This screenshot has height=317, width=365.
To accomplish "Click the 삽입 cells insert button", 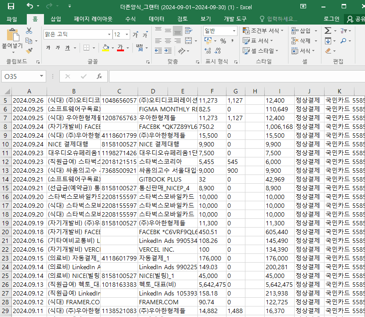I will [301, 31].
